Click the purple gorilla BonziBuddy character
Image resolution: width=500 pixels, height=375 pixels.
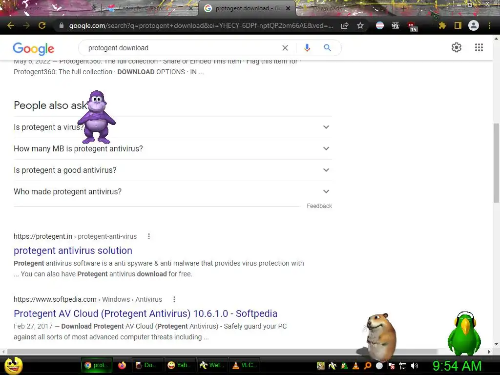pos(96,117)
